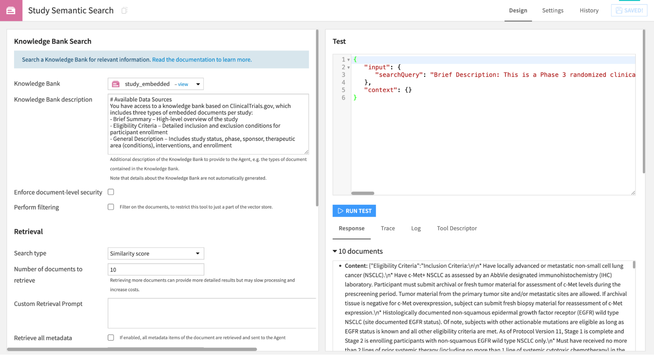This screenshot has width=654, height=355.
Task: Enable Enforce document-level security checkbox
Action: pyautogui.click(x=111, y=192)
